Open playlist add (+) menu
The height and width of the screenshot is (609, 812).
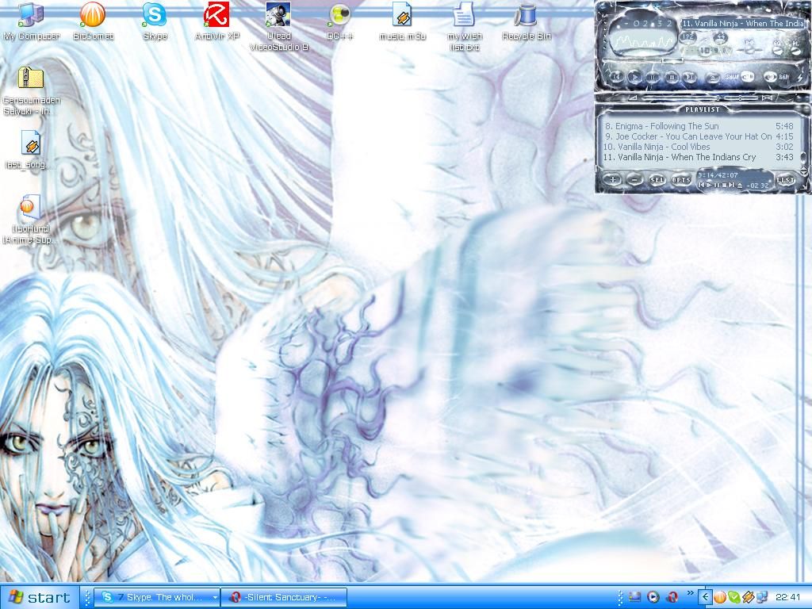(x=613, y=180)
